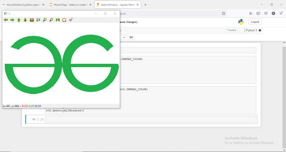
Task: Restore down the Firefox browser window
Action: (271, 5)
